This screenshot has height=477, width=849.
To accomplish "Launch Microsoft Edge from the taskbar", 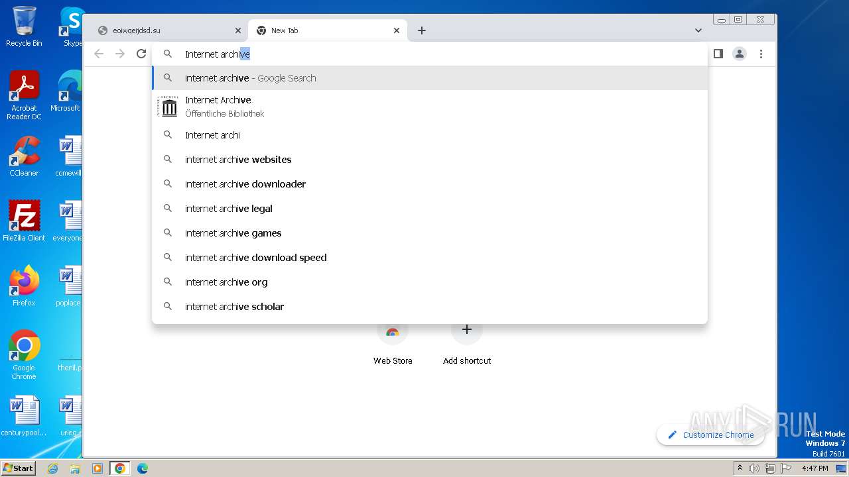I will tap(142, 468).
